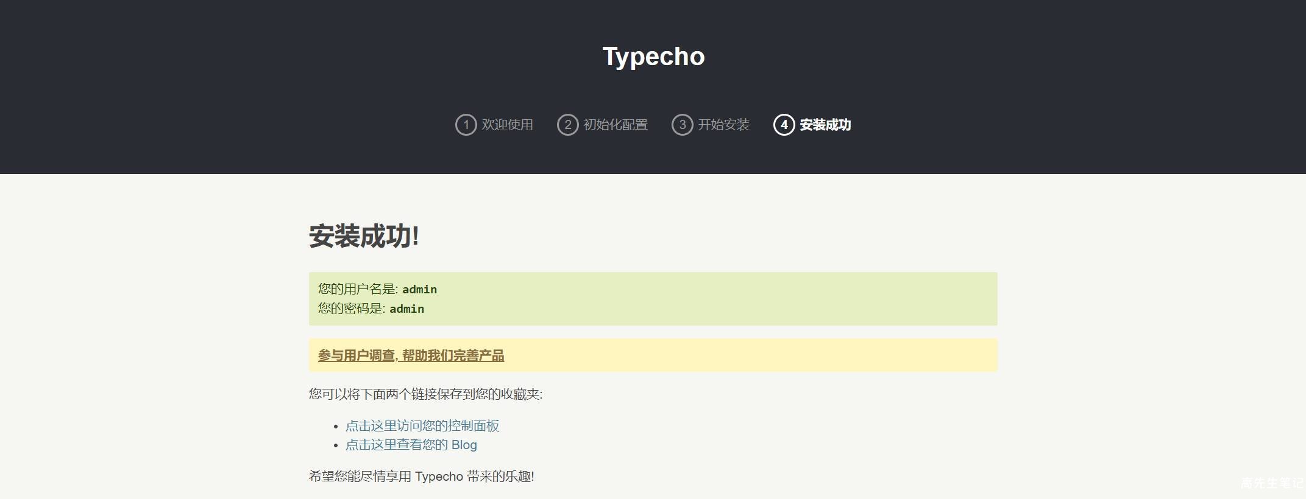Select step 3 circle icon 开始安装
Image resolution: width=1306 pixels, height=499 pixels.
[682, 125]
